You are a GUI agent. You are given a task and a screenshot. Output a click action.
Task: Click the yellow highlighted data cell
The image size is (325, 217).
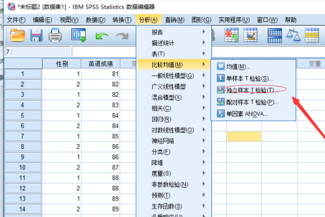244,137
